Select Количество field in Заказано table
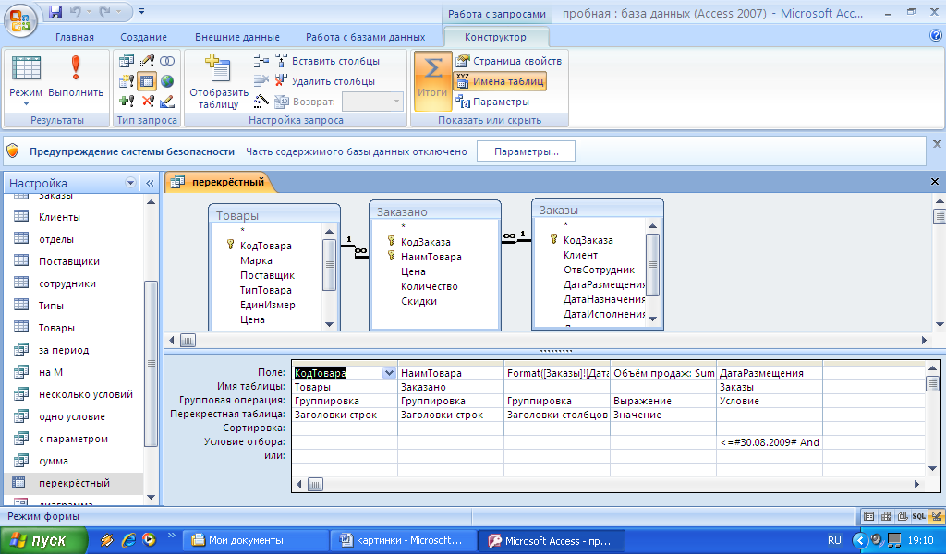The width and height of the screenshot is (946, 554). [429, 286]
